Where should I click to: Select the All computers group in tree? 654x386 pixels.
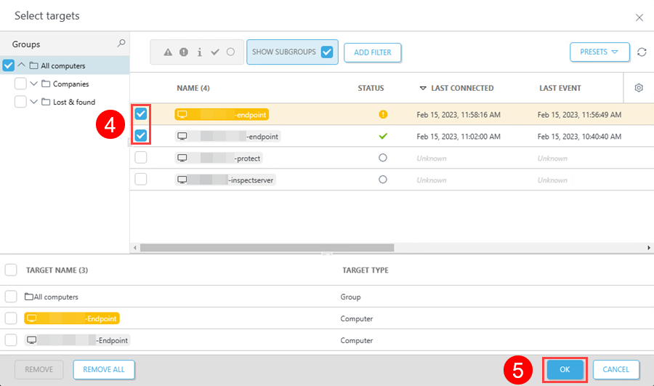pos(63,65)
